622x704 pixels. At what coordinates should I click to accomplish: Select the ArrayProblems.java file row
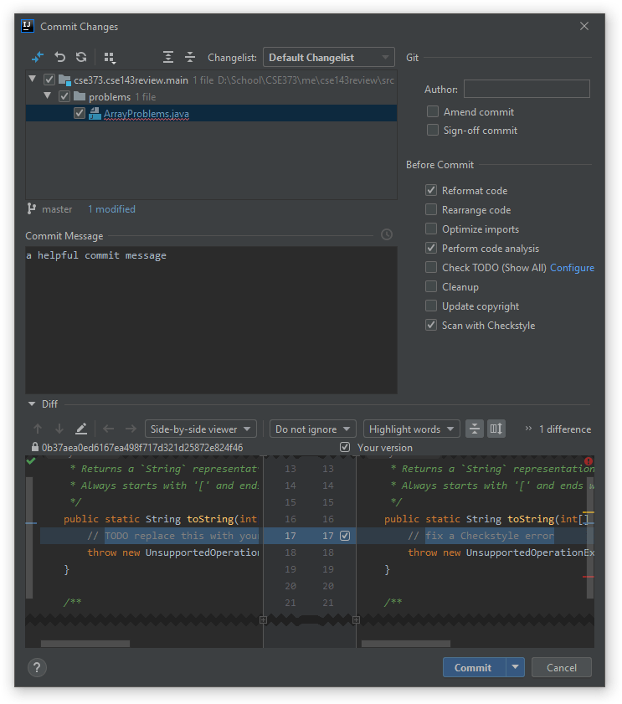point(211,113)
